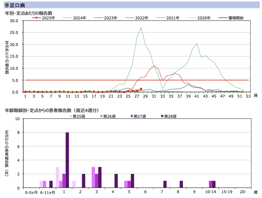
Task: Select the 警報開始 legend entry
Action: [x=231, y=18]
